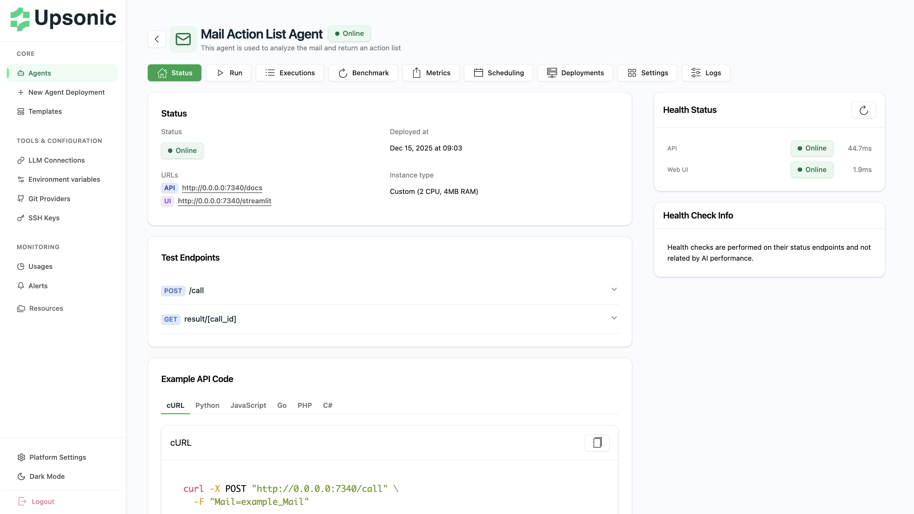The height and width of the screenshot is (514, 914).
Task: Open the agent Logs view
Action: coord(705,73)
